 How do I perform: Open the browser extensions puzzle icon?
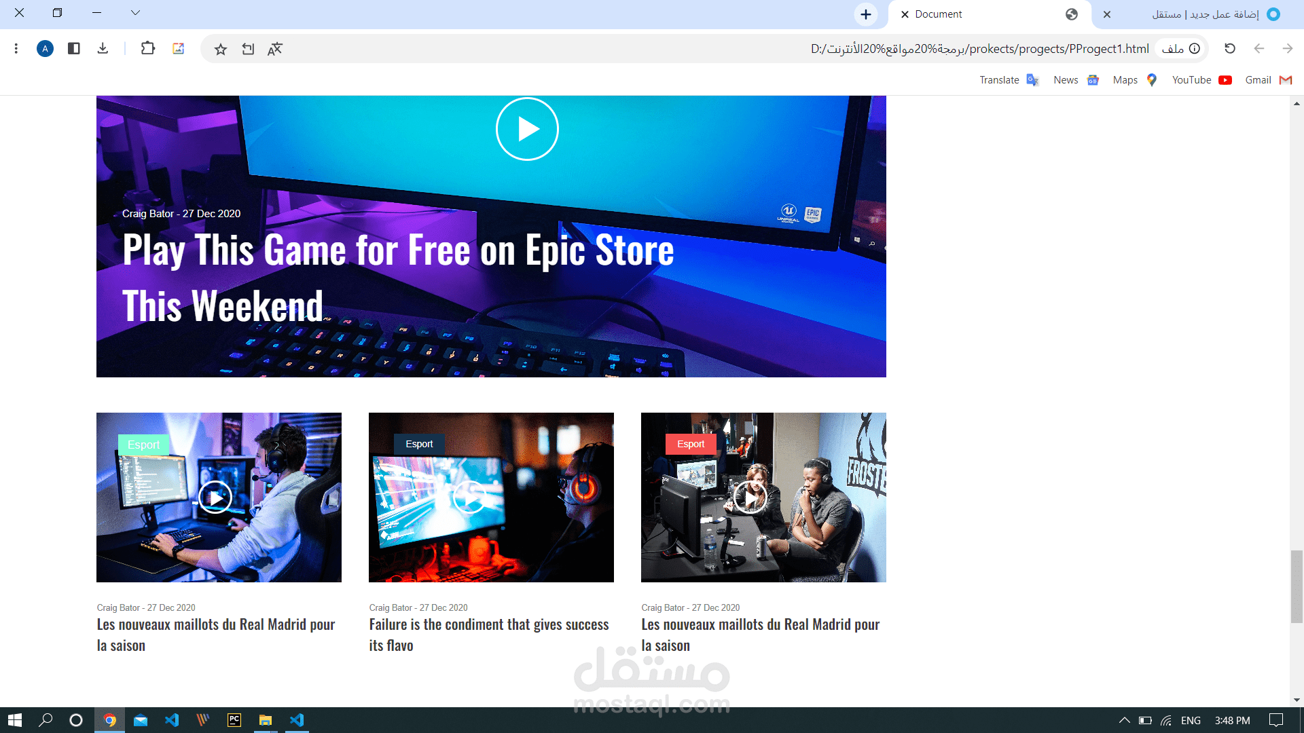click(x=147, y=48)
